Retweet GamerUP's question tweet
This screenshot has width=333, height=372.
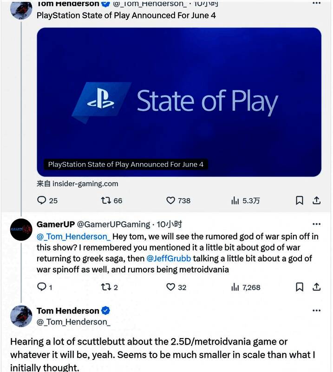point(106,287)
